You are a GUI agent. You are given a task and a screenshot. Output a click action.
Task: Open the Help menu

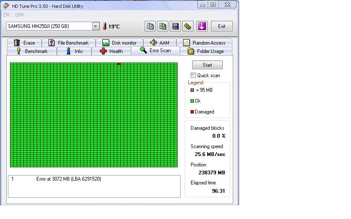(x=20, y=14)
